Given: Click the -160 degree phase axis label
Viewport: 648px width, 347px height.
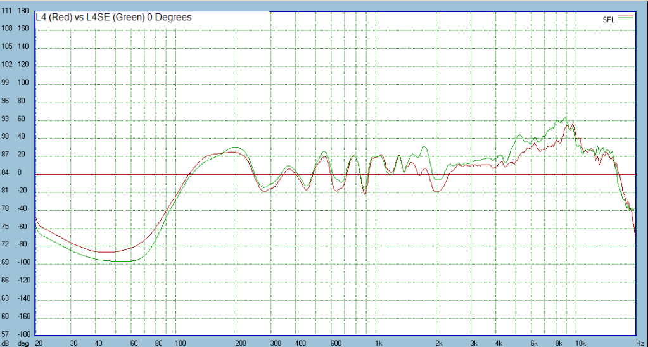Looking at the screenshot, I should pos(23,317).
